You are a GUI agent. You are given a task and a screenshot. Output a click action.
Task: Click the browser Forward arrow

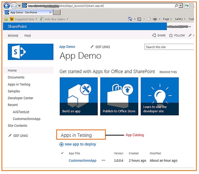click(14, 6)
